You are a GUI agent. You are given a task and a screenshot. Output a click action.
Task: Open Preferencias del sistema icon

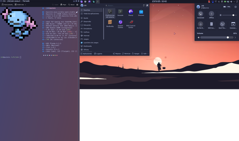tap(110, 13)
